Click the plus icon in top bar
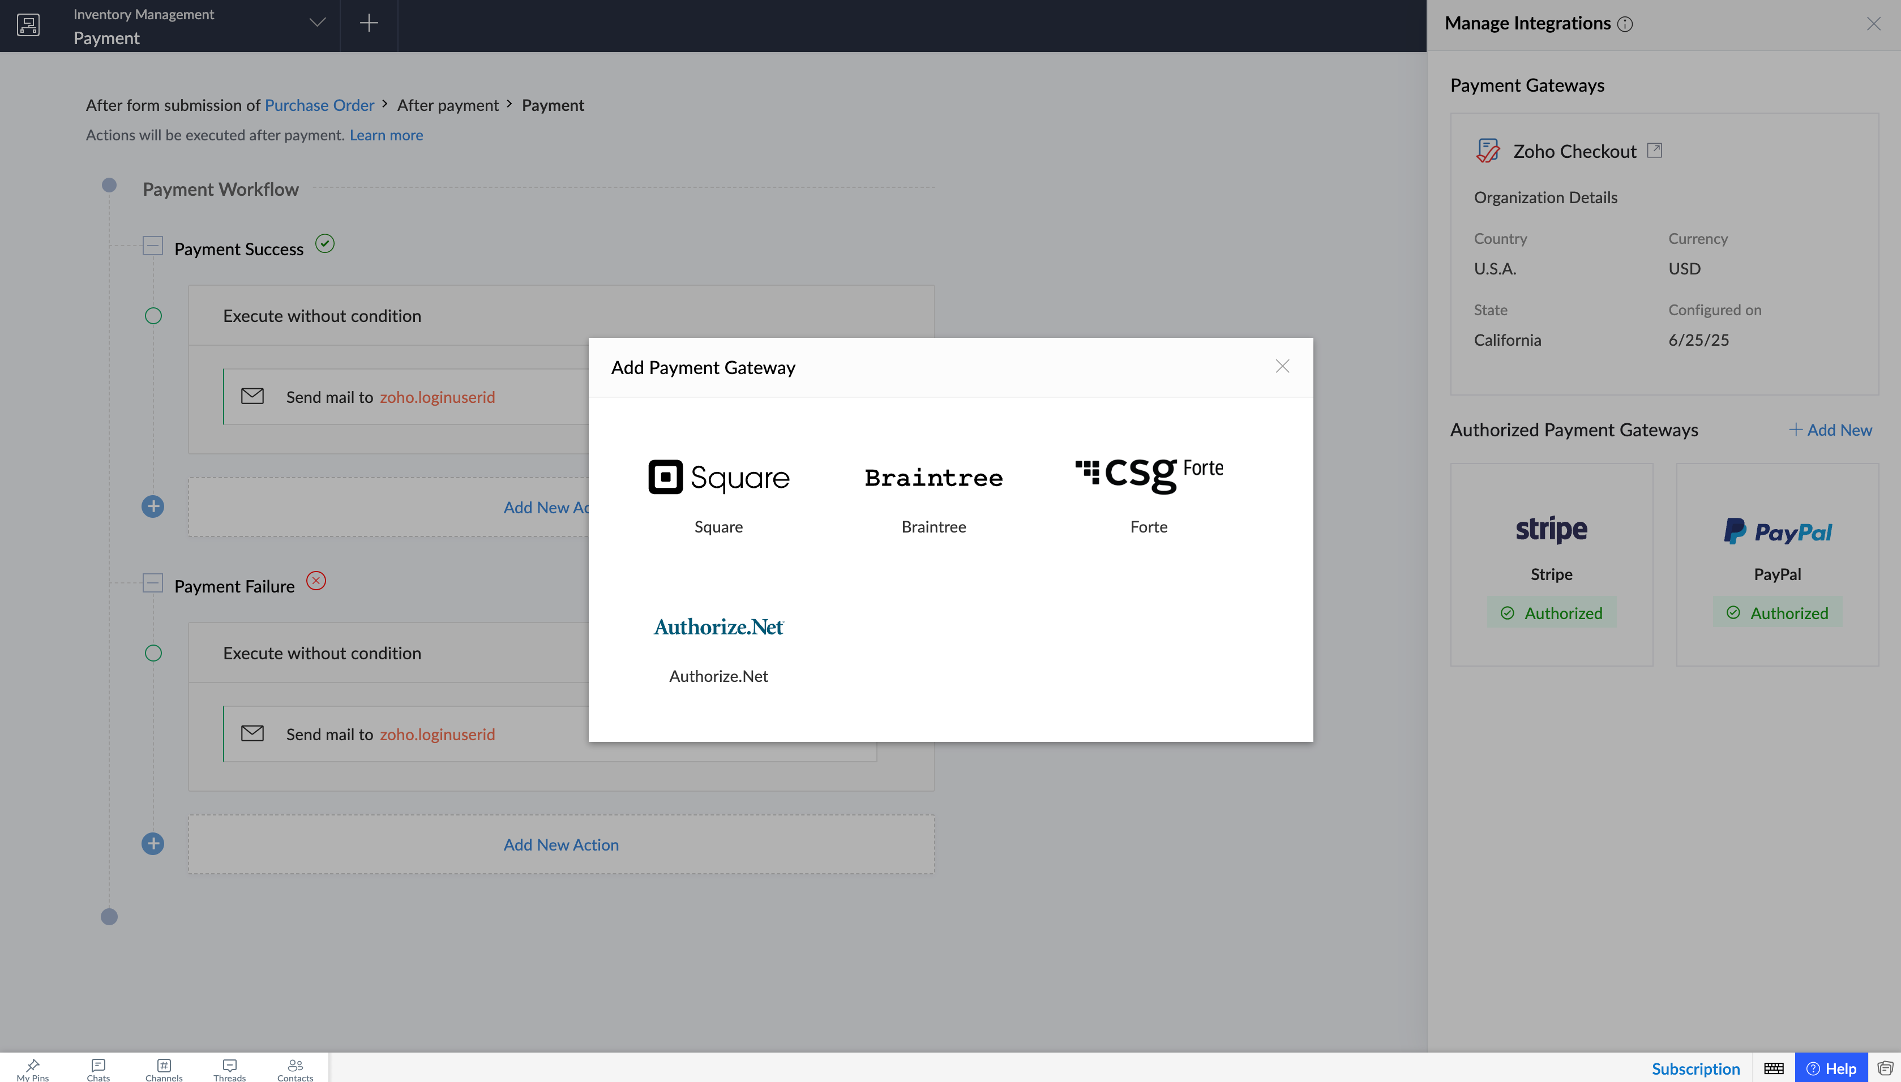The image size is (1901, 1082). [369, 24]
